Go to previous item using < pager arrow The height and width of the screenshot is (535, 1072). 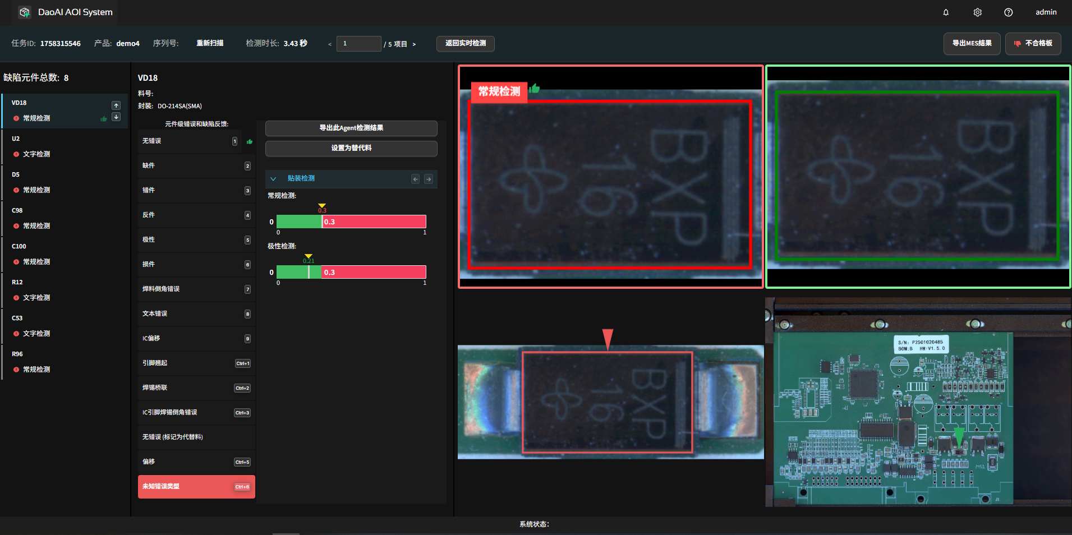(330, 44)
